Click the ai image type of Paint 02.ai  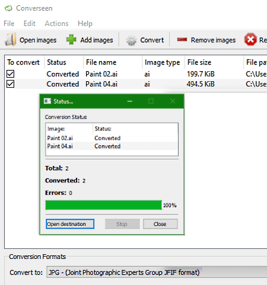pos(147,74)
